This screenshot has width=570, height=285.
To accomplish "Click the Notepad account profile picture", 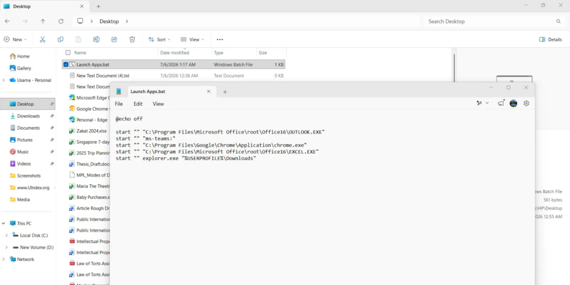I will click(x=513, y=103).
